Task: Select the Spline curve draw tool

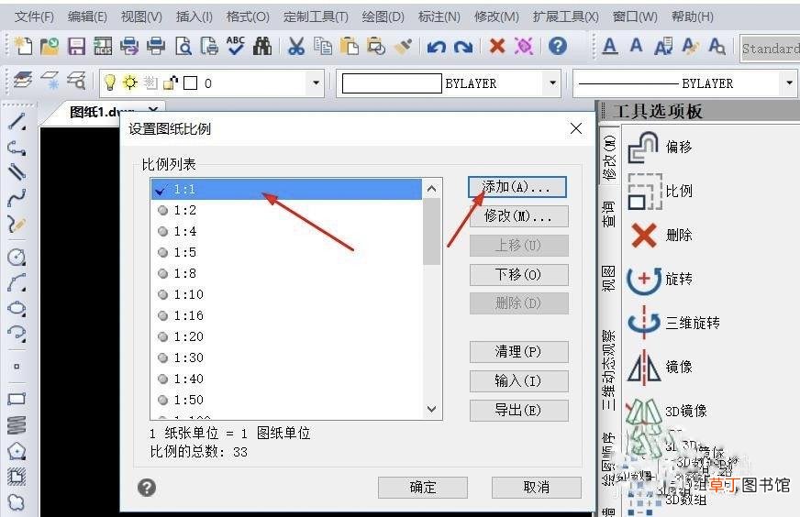Action: click(17, 197)
